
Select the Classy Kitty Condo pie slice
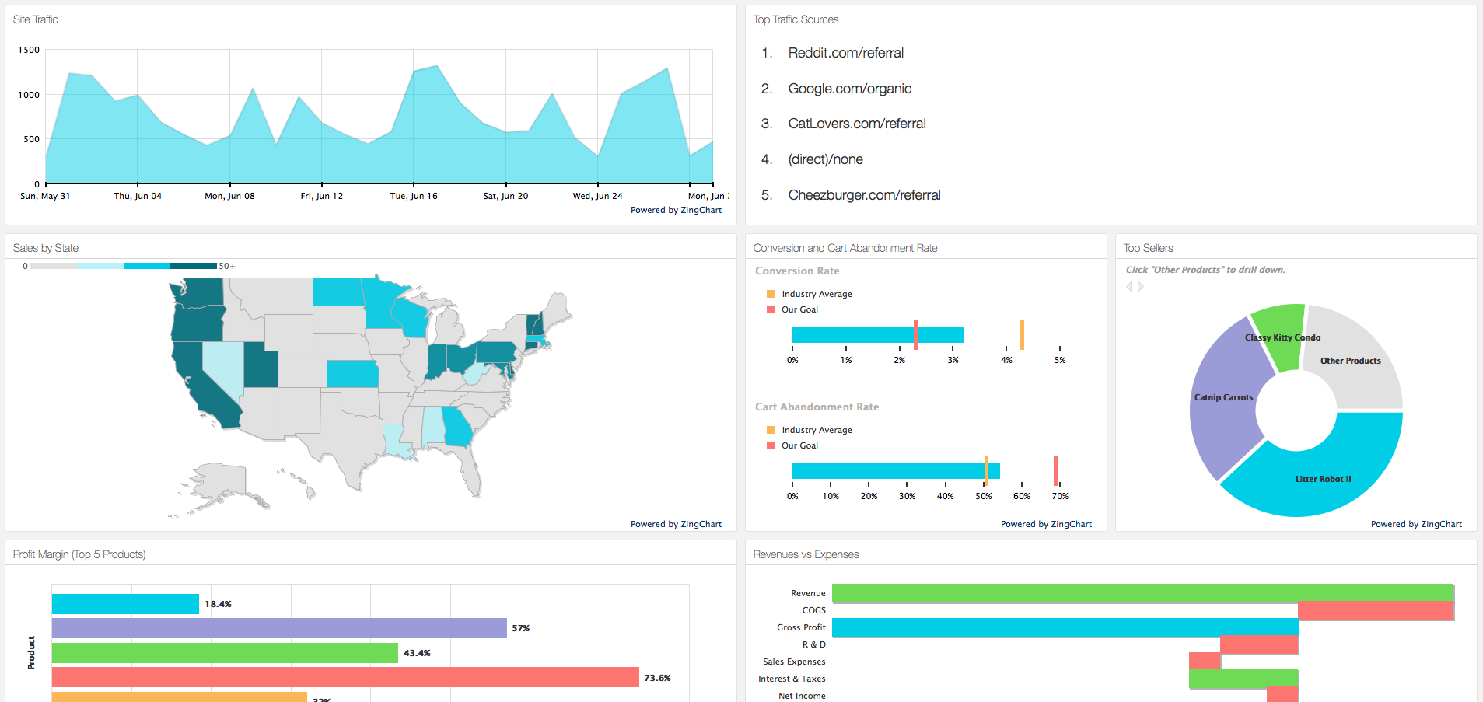[1281, 336]
